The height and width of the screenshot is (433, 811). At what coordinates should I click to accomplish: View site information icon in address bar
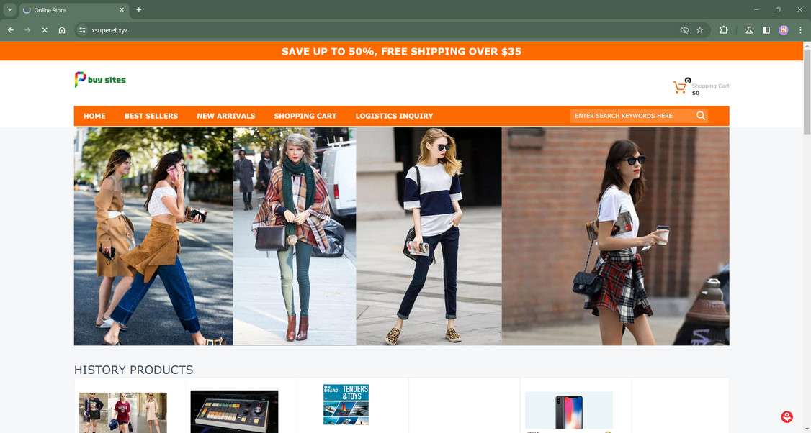point(82,30)
